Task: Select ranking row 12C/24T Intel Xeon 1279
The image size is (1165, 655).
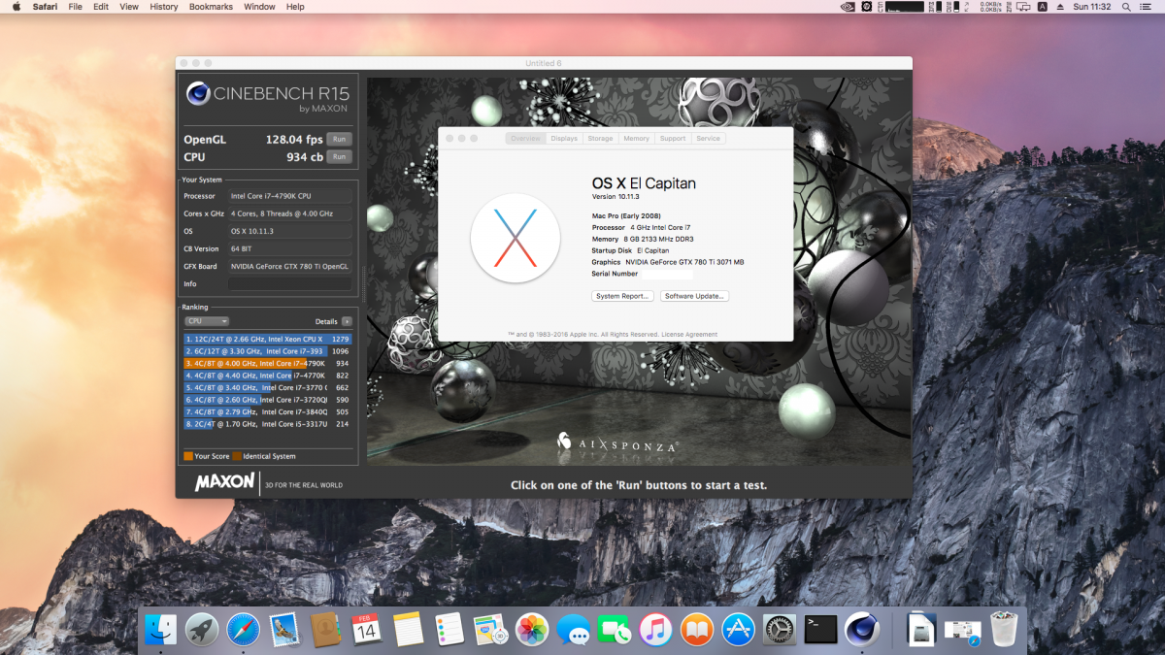Action: click(267, 339)
